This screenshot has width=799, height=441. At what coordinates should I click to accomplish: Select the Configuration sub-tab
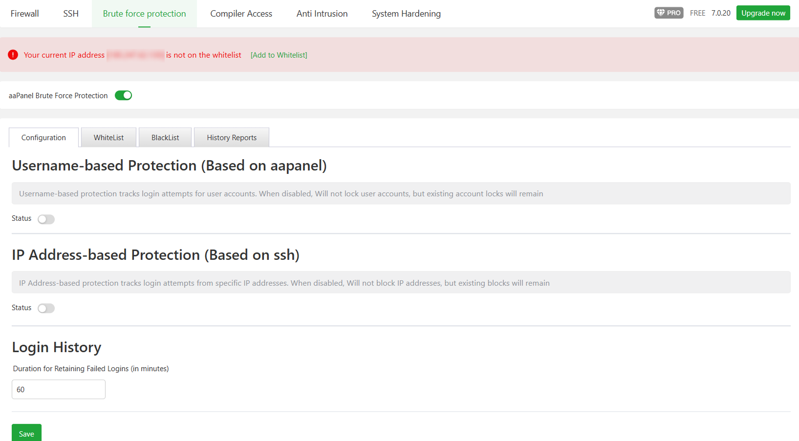[43, 138]
